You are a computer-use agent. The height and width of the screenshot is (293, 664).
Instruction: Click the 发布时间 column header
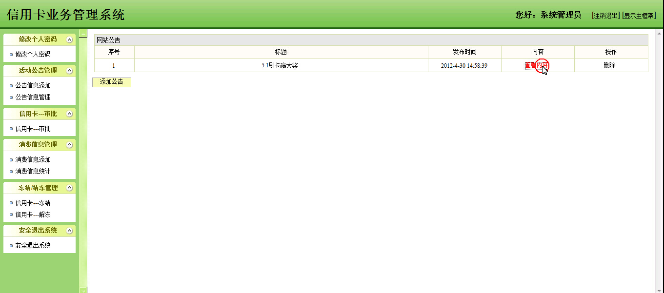click(x=464, y=52)
